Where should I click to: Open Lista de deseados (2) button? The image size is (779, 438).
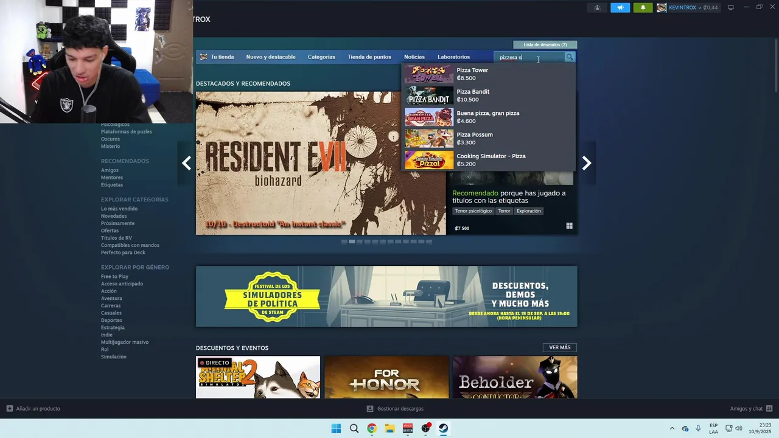pyautogui.click(x=545, y=44)
